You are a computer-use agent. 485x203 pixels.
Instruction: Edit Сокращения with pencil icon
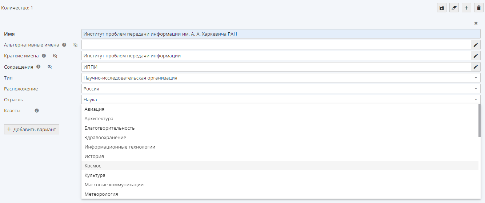click(x=476, y=66)
